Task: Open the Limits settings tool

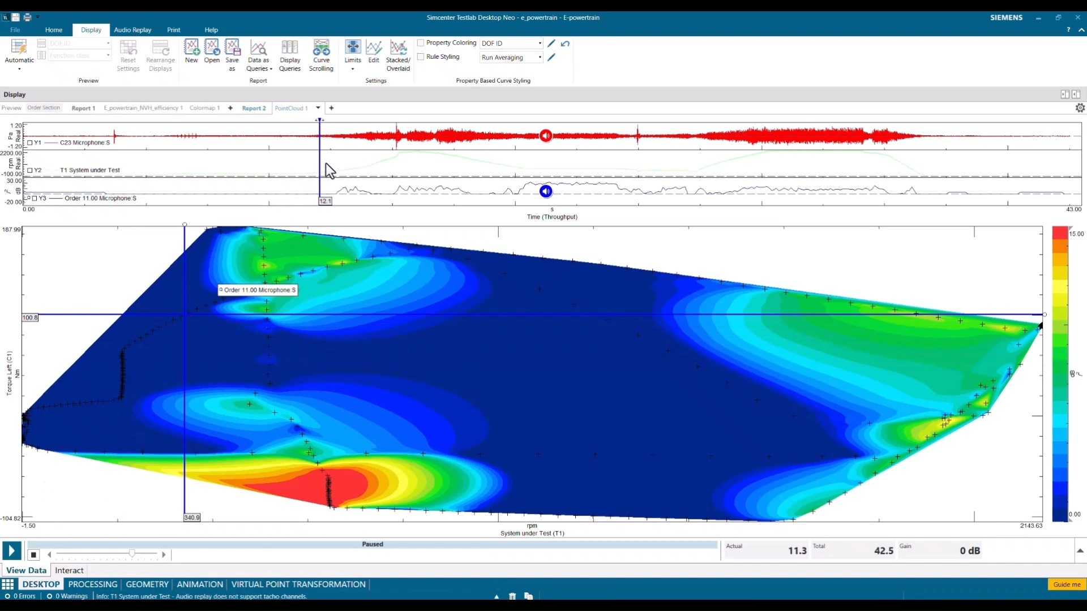Action: (x=353, y=55)
